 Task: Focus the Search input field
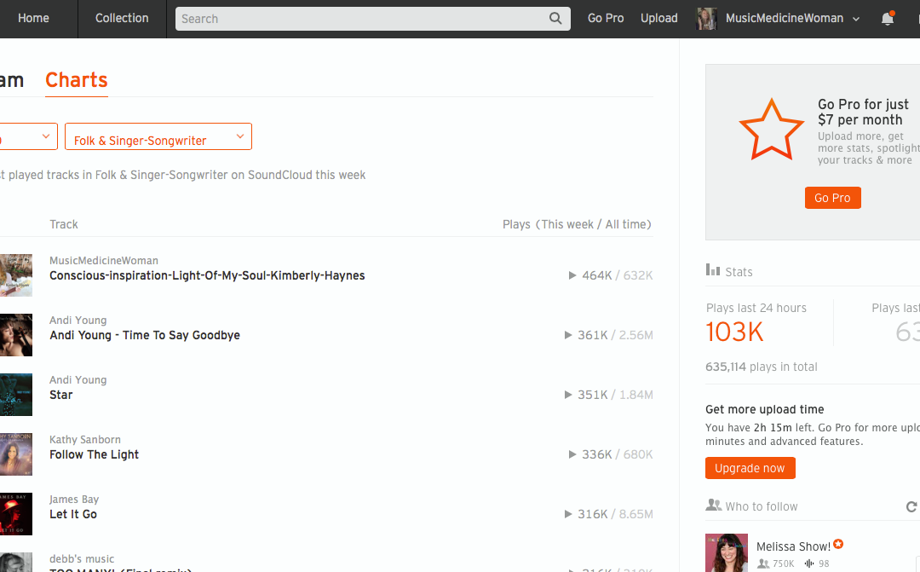point(372,19)
